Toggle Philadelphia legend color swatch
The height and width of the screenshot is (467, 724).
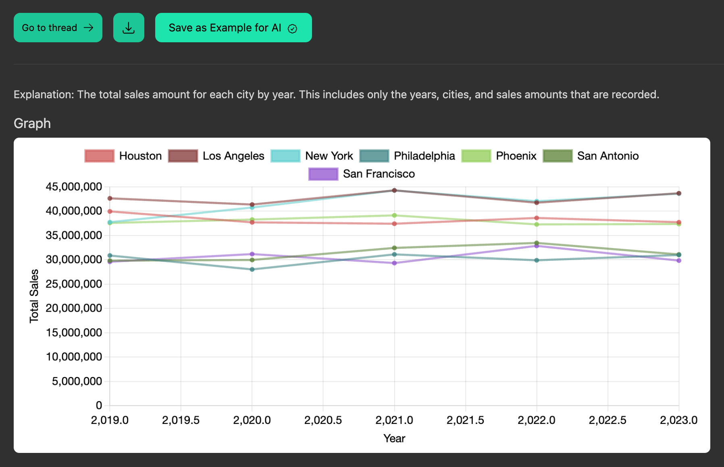coord(374,156)
